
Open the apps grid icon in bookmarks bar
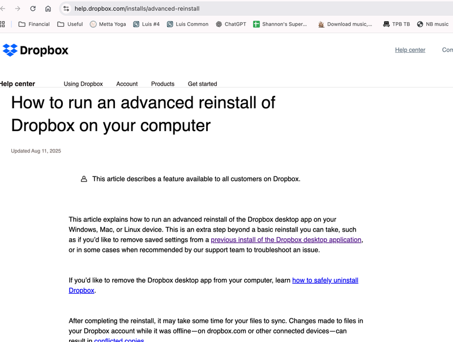pos(2,24)
